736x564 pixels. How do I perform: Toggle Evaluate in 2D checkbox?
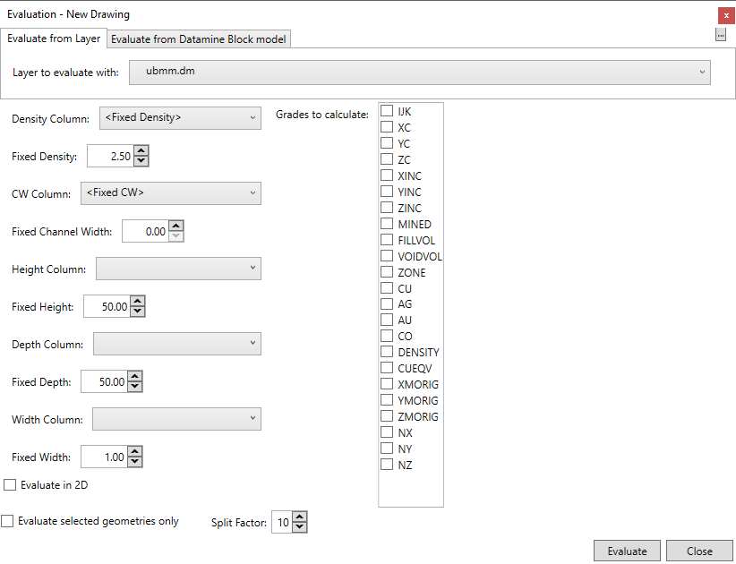point(11,485)
